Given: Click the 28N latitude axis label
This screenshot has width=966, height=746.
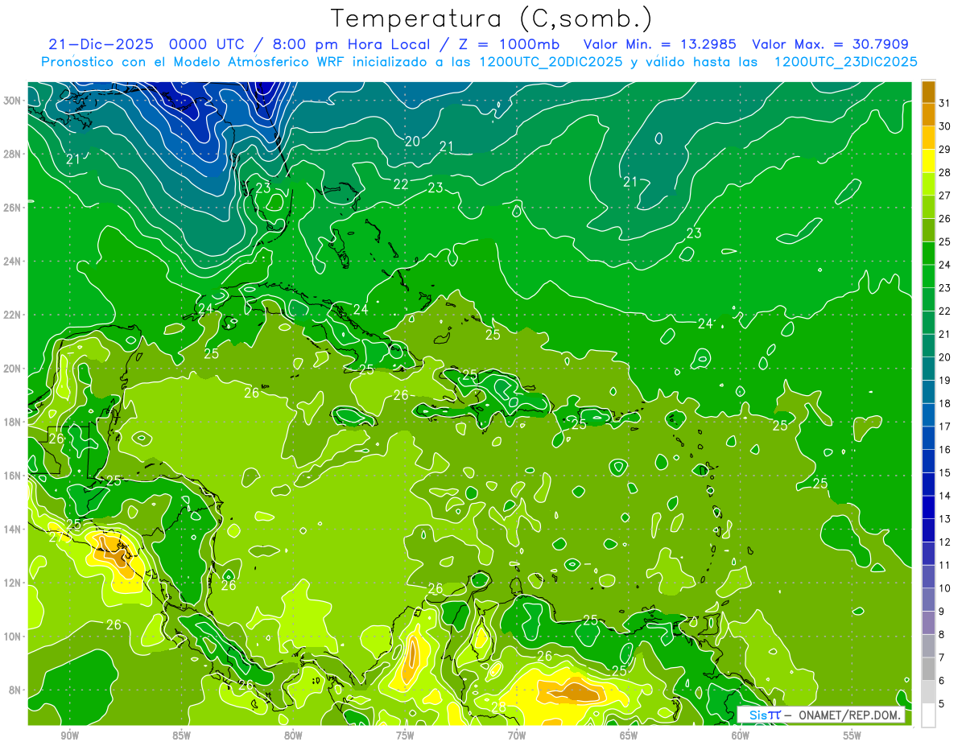Looking at the screenshot, I should 12,154.
